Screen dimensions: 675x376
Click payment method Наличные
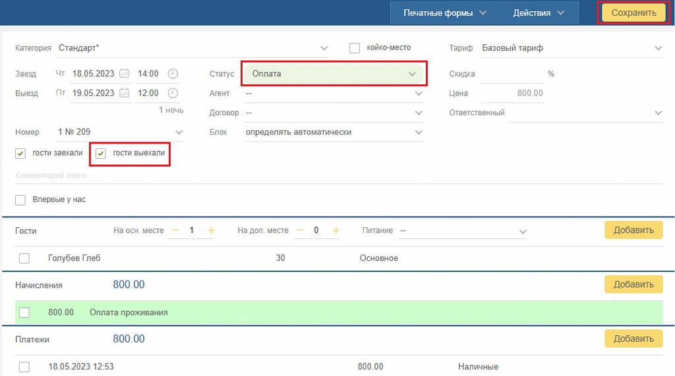(x=479, y=367)
